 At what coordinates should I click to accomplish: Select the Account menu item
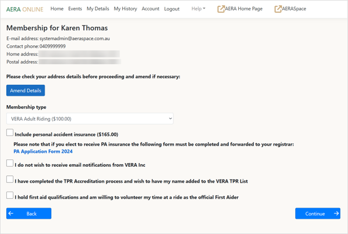[151, 9]
